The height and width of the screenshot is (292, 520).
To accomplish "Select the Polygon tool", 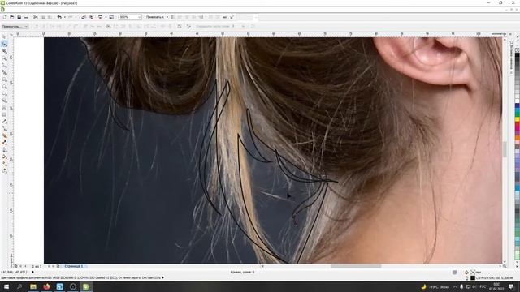I will 4,94.
